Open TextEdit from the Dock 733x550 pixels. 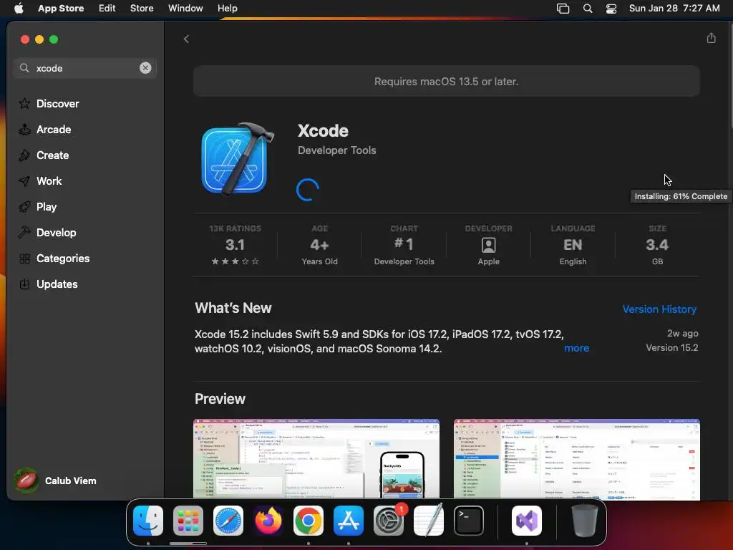point(429,521)
